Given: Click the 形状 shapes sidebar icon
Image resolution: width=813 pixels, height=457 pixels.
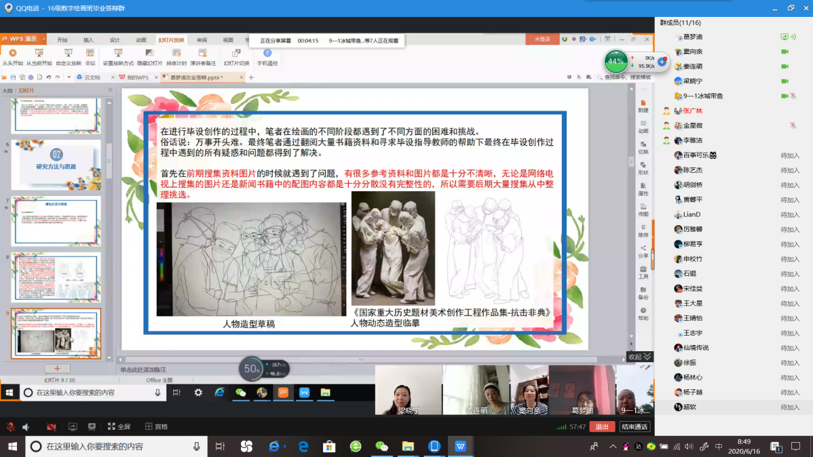Looking at the screenshot, I should pos(643,167).
